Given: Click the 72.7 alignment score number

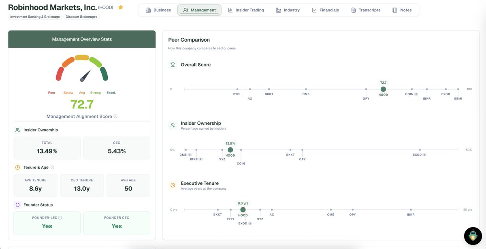Looking at the screenshot, I should point(82,104).
